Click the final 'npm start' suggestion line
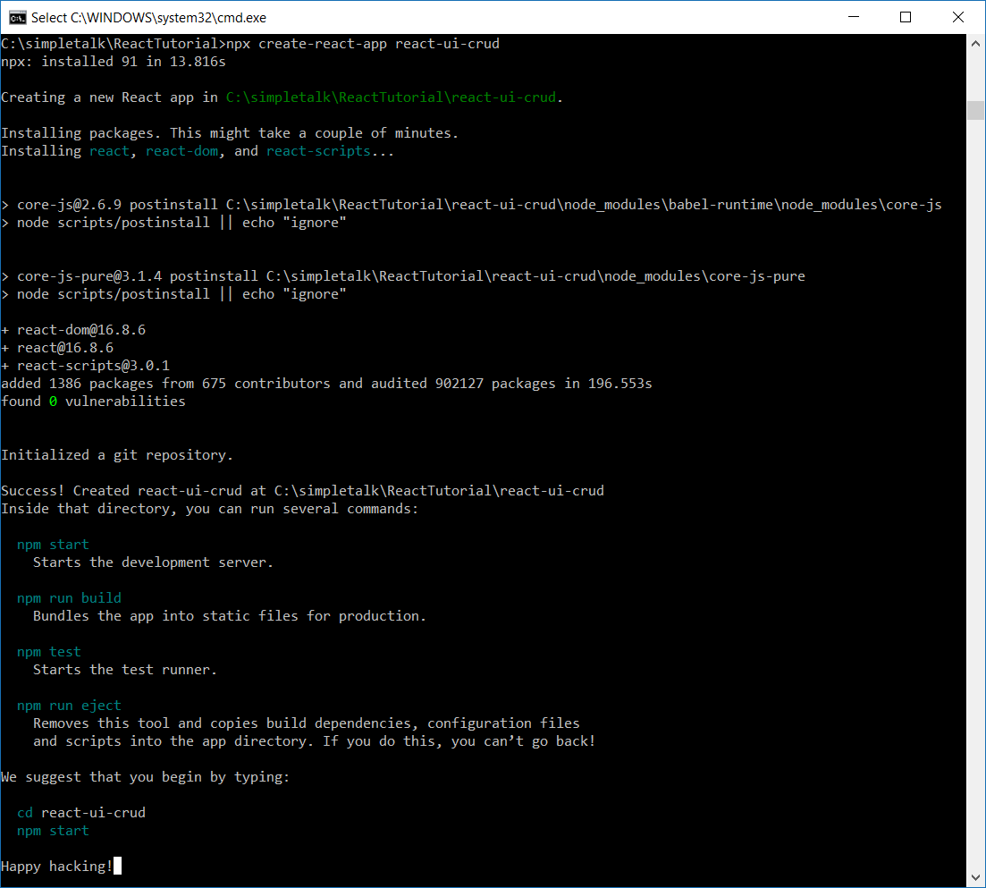The image size is (986, 888). click(53, 831)
